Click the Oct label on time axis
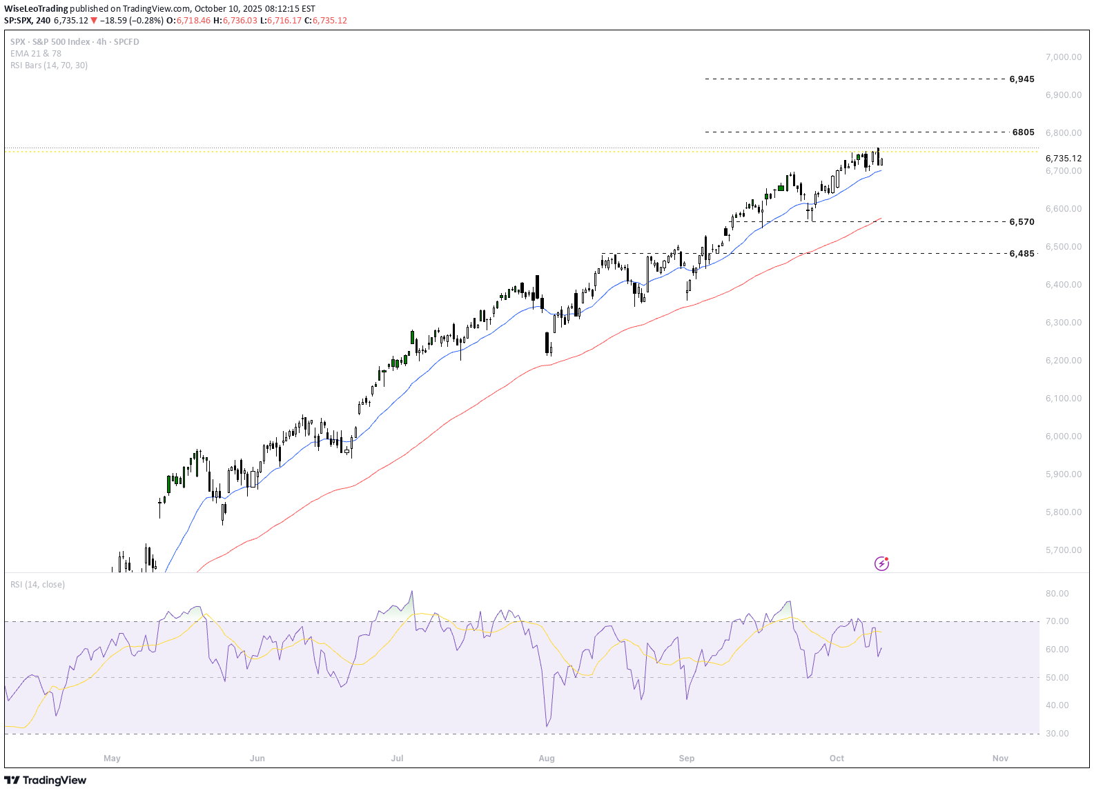The image size is (1094, 793). click(837, 759)
